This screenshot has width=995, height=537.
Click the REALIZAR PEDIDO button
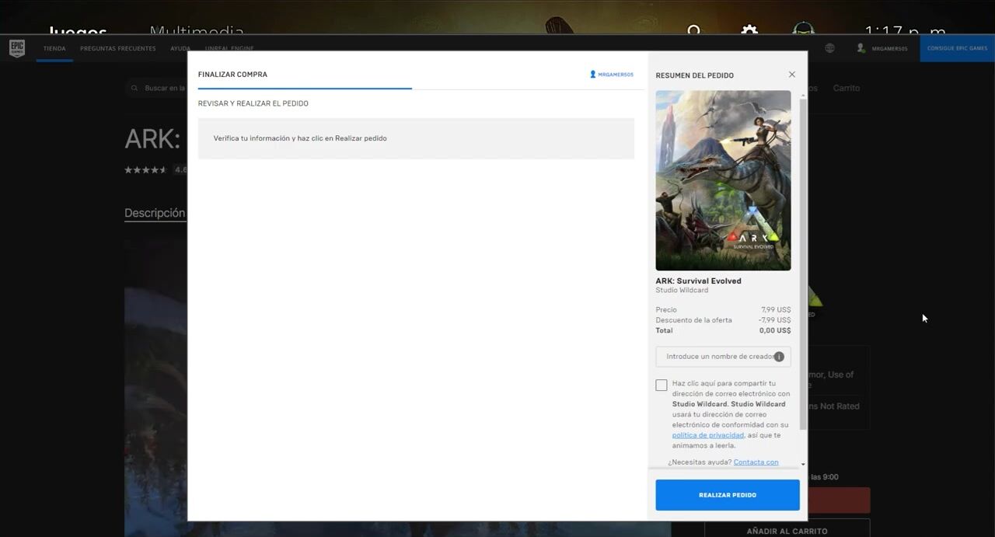[728, 495]
